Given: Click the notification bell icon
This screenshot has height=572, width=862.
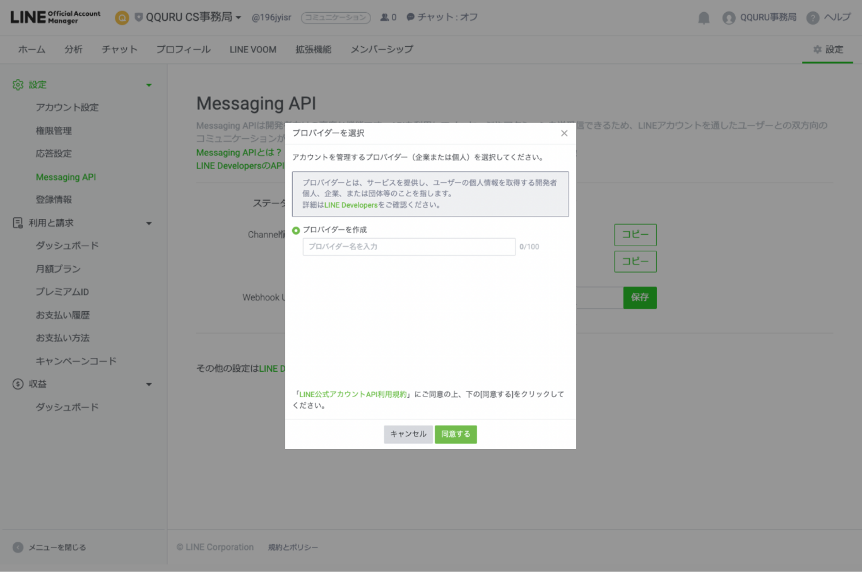Looking at the screenshot, I should pos(704,18).
